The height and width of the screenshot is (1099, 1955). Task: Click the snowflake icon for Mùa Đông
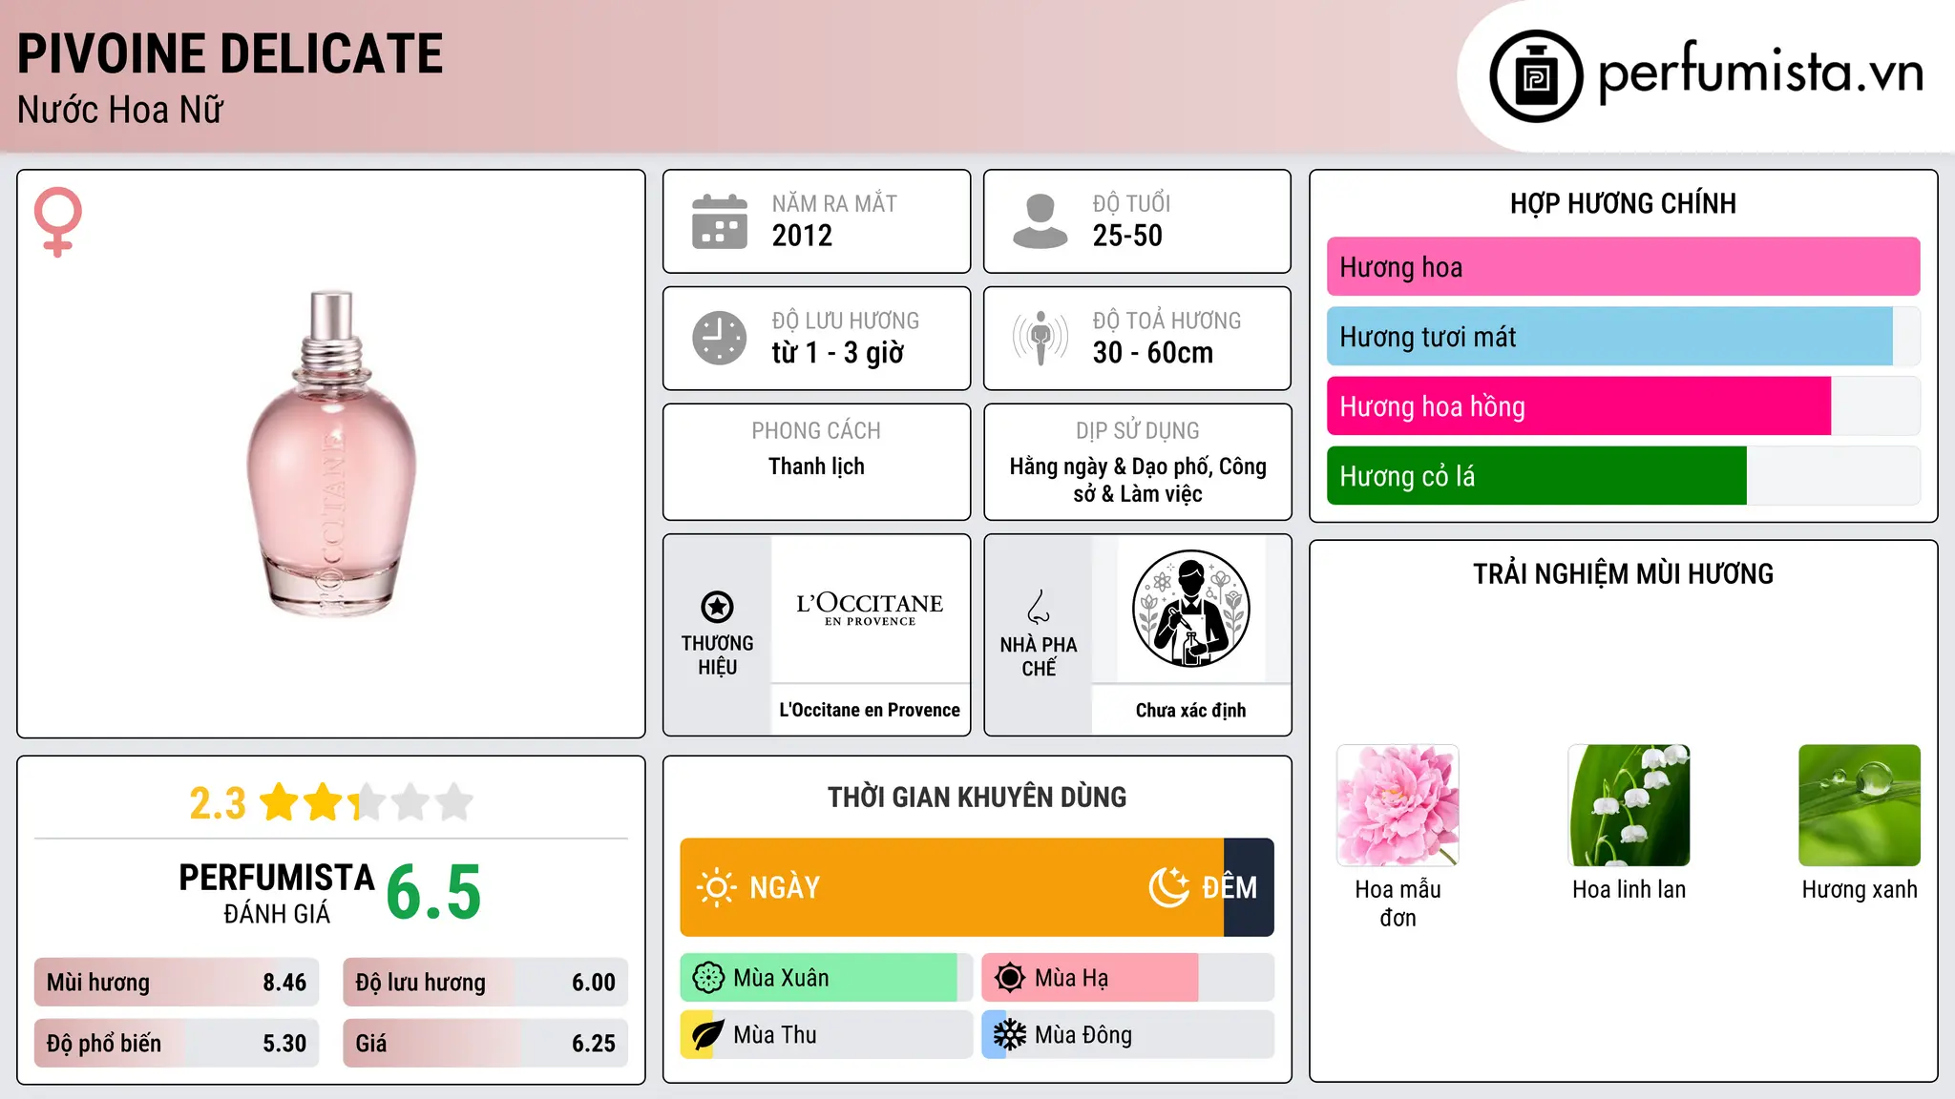tap(1010, 1035)
